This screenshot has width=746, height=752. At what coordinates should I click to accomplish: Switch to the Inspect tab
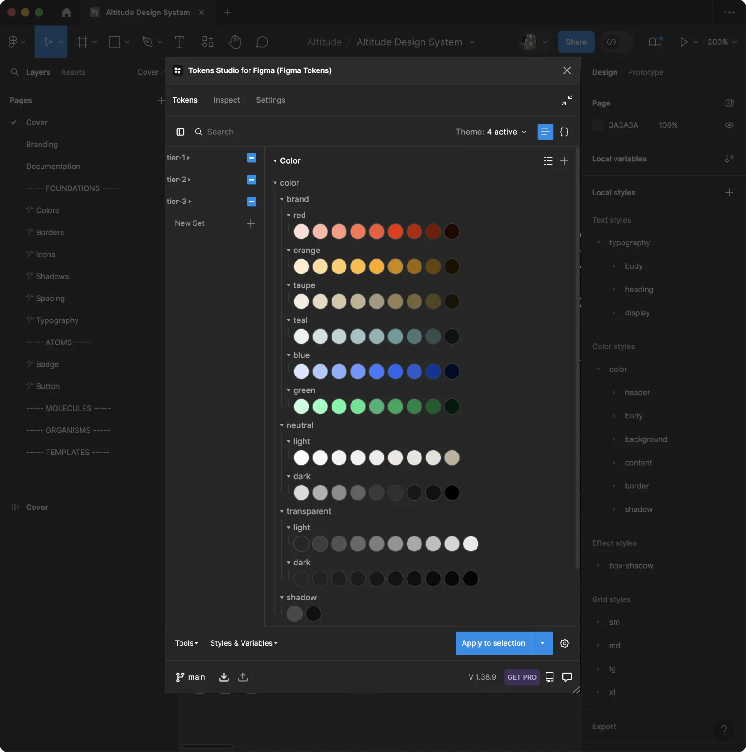click(227, 100)
